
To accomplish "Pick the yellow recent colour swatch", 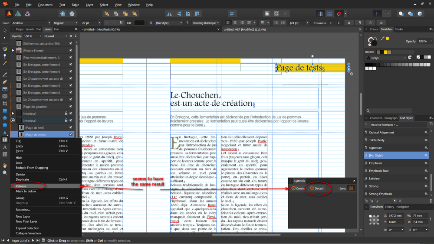I will tap(385, 52).
